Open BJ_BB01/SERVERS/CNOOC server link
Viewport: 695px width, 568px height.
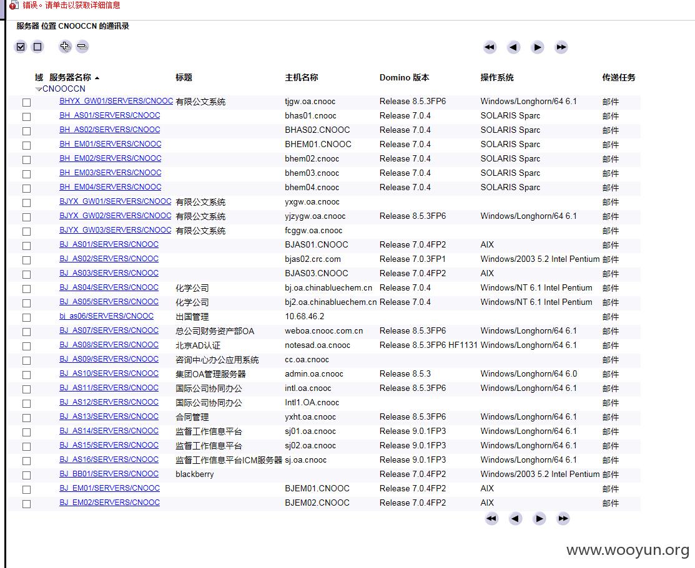coord(109,473)
